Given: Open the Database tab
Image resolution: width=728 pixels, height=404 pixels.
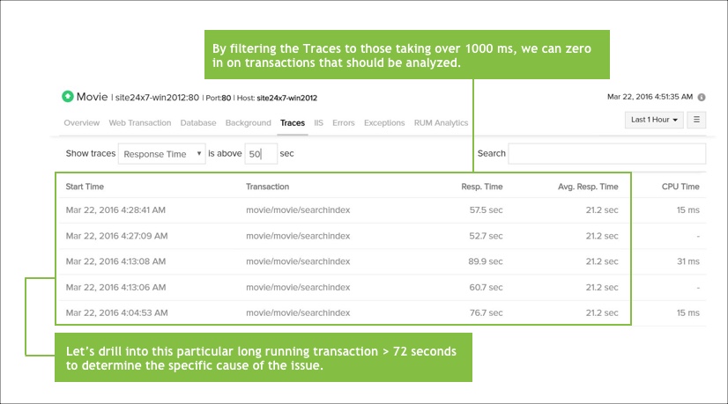Looking at the screenshot, I should click(198, 123).
